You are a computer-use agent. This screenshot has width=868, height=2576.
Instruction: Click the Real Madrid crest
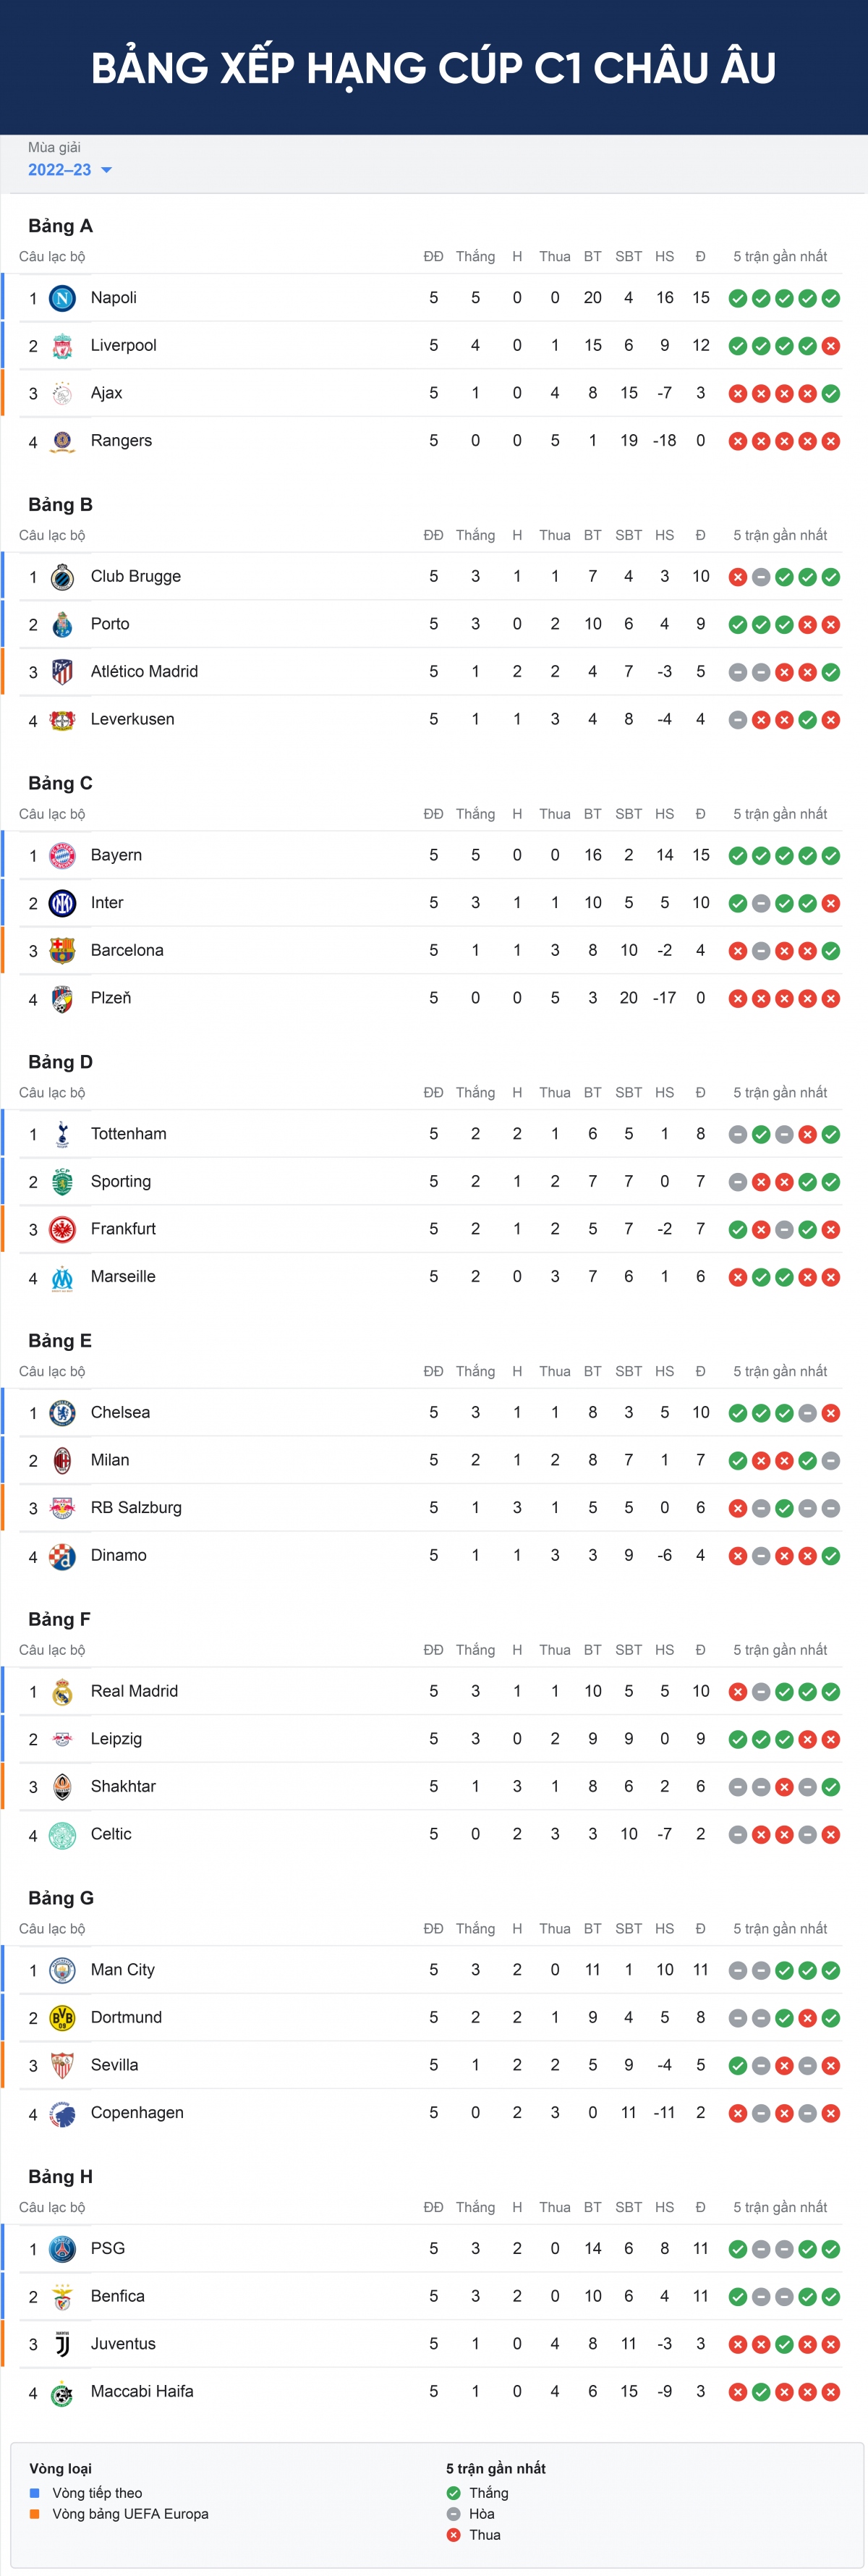(62, 1692)
